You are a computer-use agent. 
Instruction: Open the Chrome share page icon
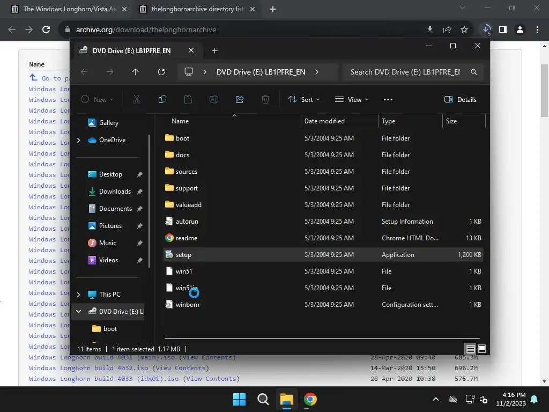(447, 30)
